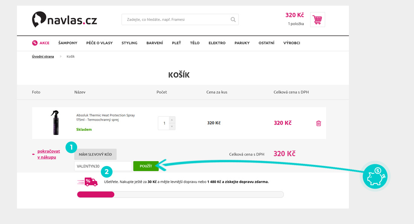Click the discount delivery truck icon
Screen dimensions: 414x224
tap(88, 182)
